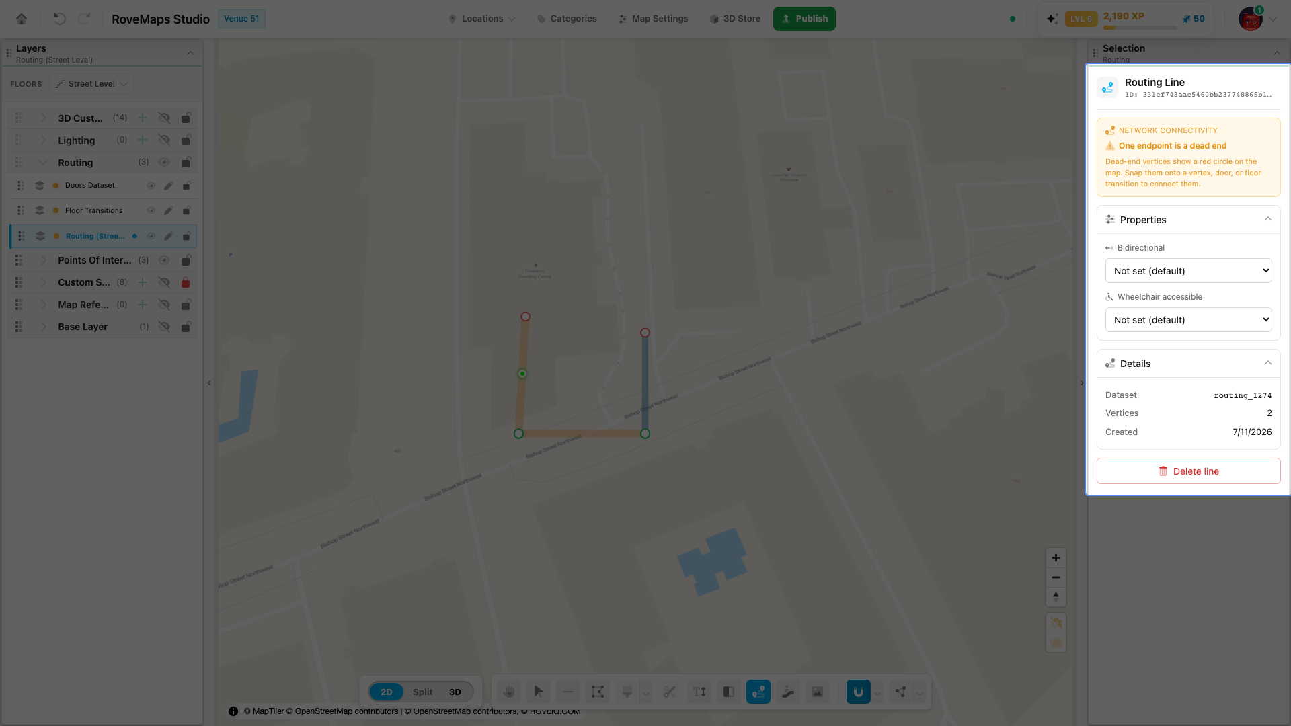
Task: Open the AI sparkle assistant icon
Action: click(1052, 19)
